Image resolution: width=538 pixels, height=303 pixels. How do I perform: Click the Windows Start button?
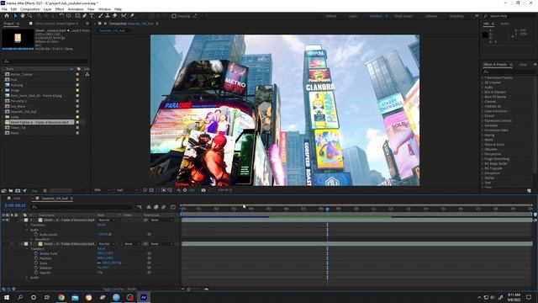(x=7, y=297)
